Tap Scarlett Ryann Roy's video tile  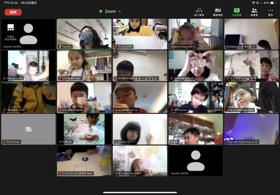tap(251, 129)
